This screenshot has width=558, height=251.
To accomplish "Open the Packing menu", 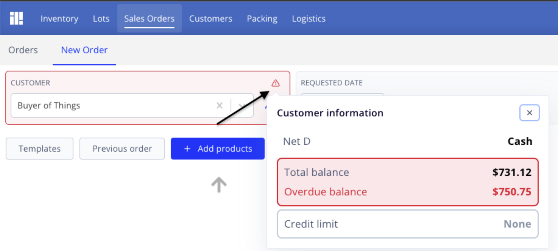I will [x=262, y=19].
